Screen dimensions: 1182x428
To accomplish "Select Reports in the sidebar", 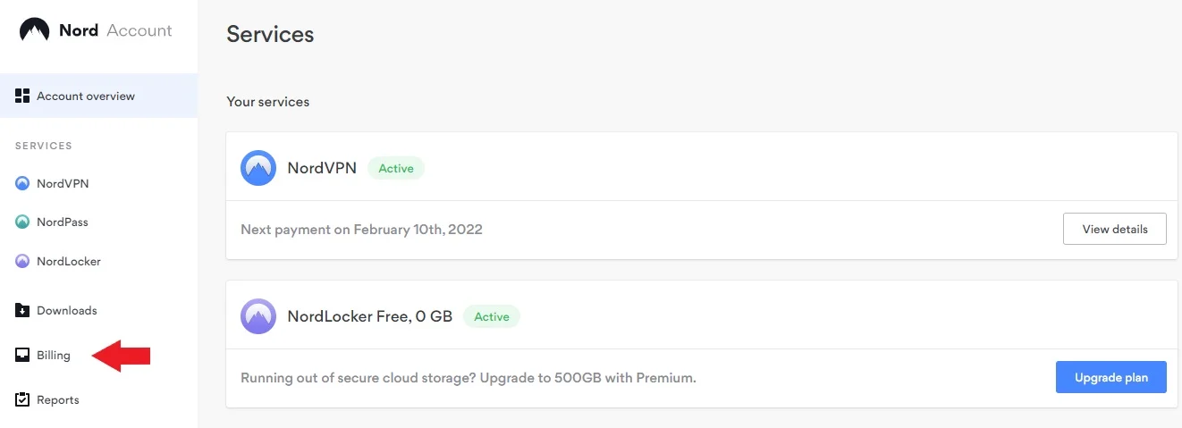I will [57, 400].
